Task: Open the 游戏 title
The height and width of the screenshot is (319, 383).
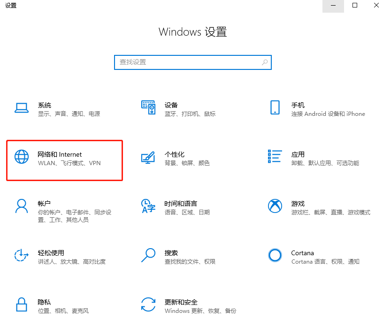Action: (298, 204)
